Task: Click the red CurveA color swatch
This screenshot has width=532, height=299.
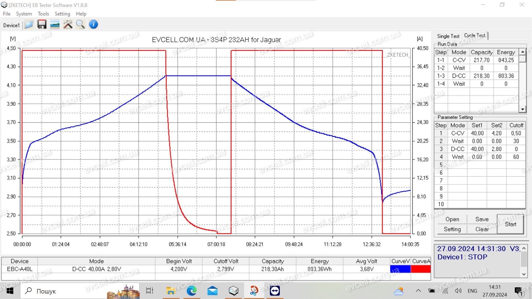Action: (421, 269)
